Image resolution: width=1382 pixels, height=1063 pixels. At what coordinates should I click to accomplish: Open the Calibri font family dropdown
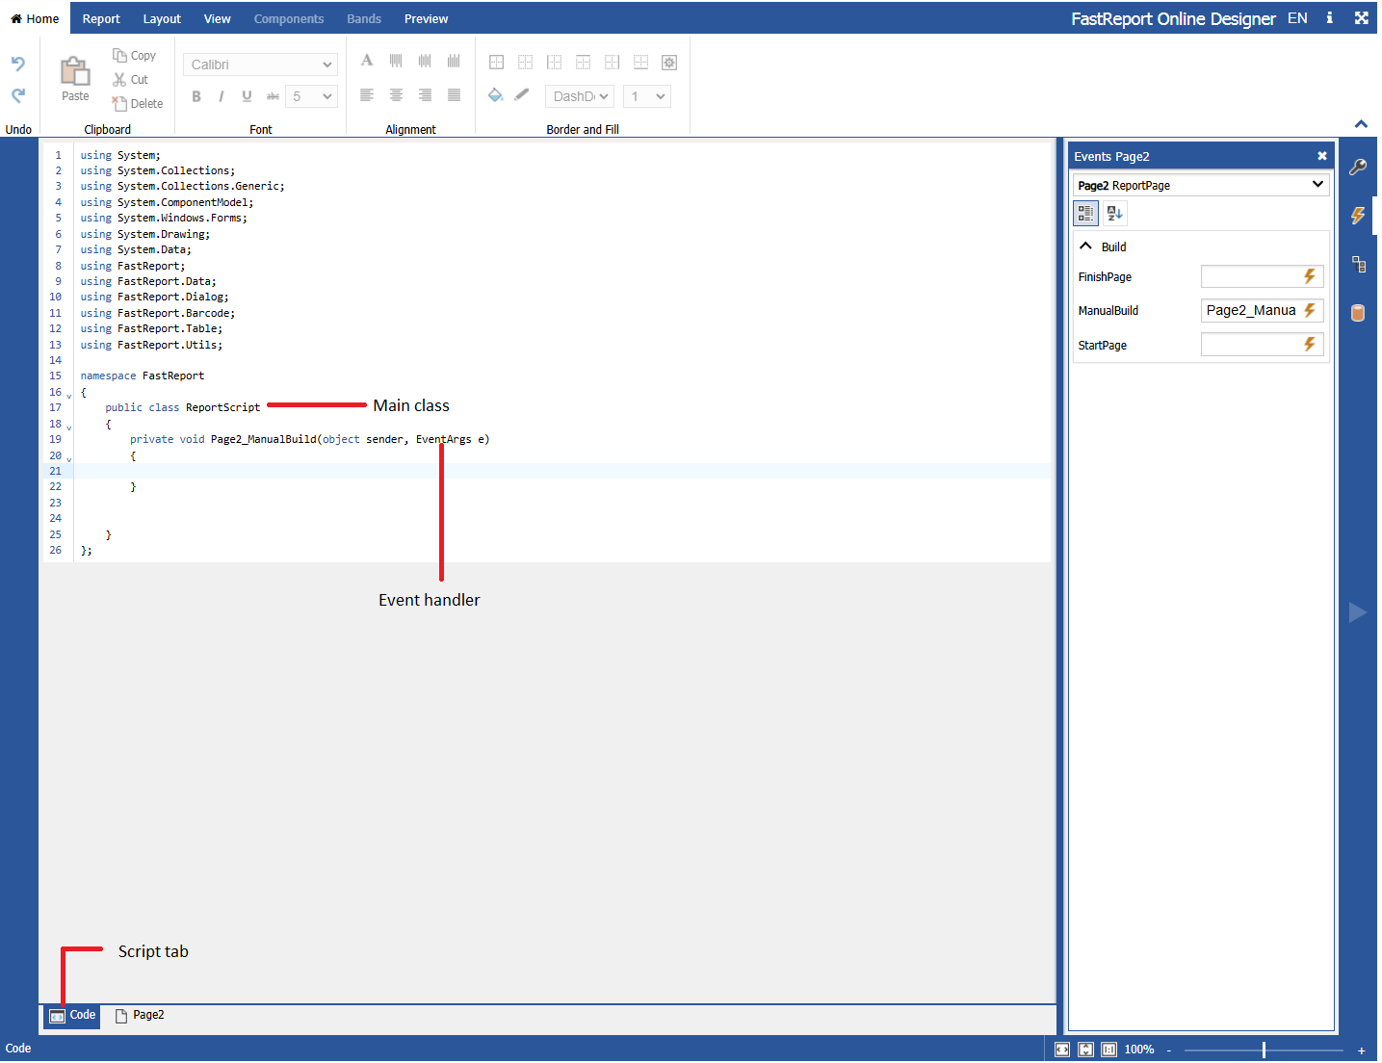260,65
